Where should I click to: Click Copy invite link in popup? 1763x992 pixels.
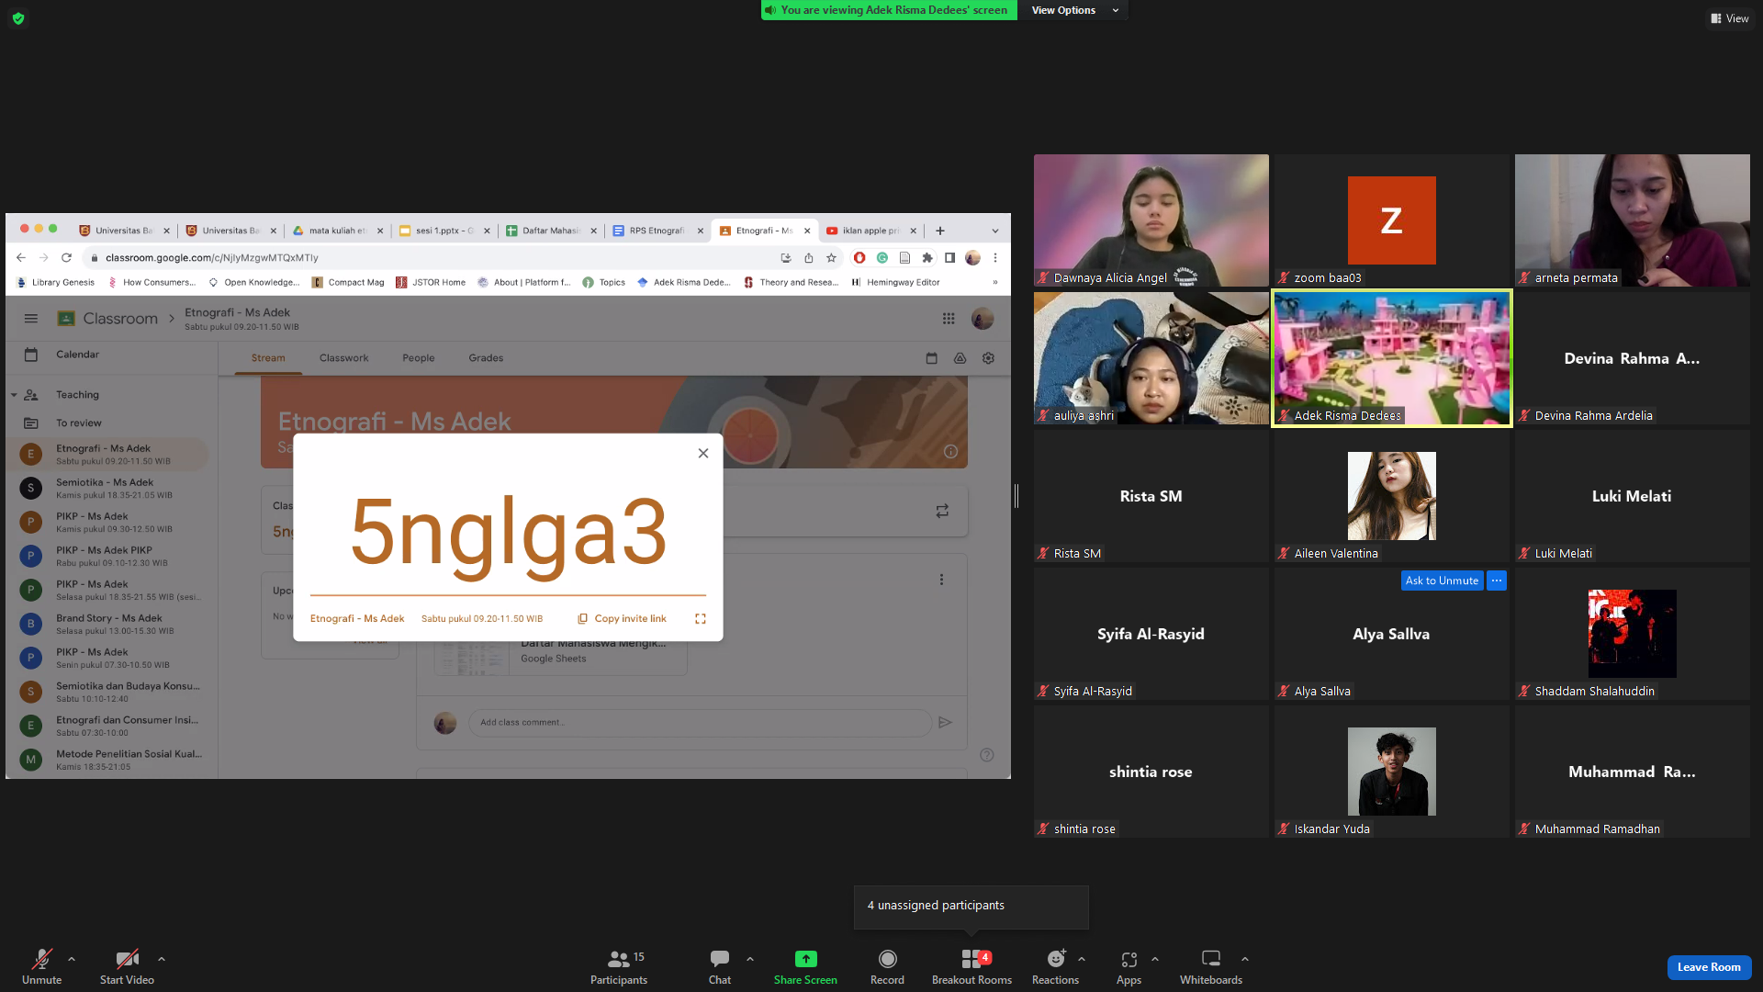coord(622,618)
